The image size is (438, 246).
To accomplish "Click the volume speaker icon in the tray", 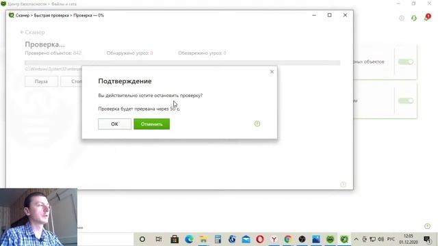I will click(x=381, y=239).
